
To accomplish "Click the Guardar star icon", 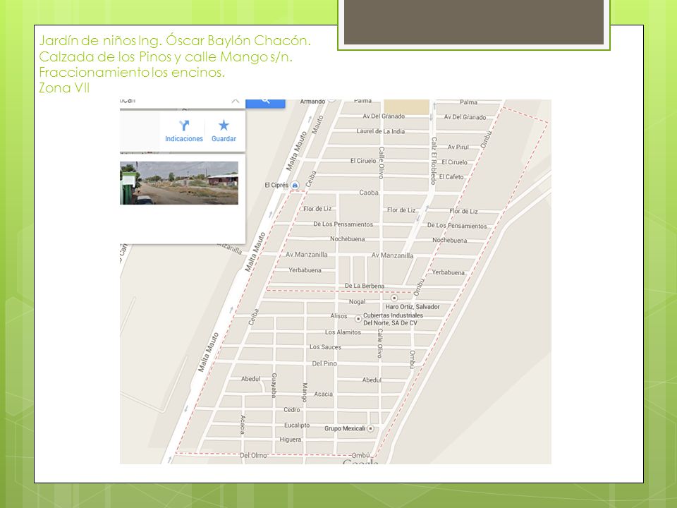I will pyautogui.click(x=224, y=126).
